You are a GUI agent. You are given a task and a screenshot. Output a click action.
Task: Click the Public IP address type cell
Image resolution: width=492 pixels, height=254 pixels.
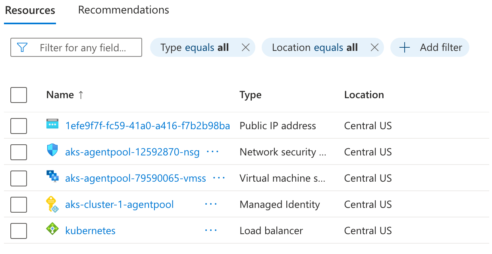pyautogui.click(x=278, y=126)
